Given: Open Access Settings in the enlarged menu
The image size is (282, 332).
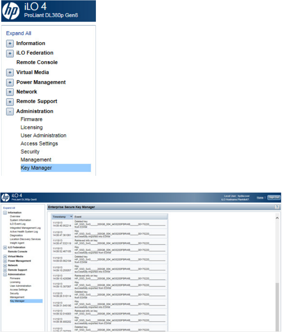Looking at the screenshot, I should click(x=39, y=143).
